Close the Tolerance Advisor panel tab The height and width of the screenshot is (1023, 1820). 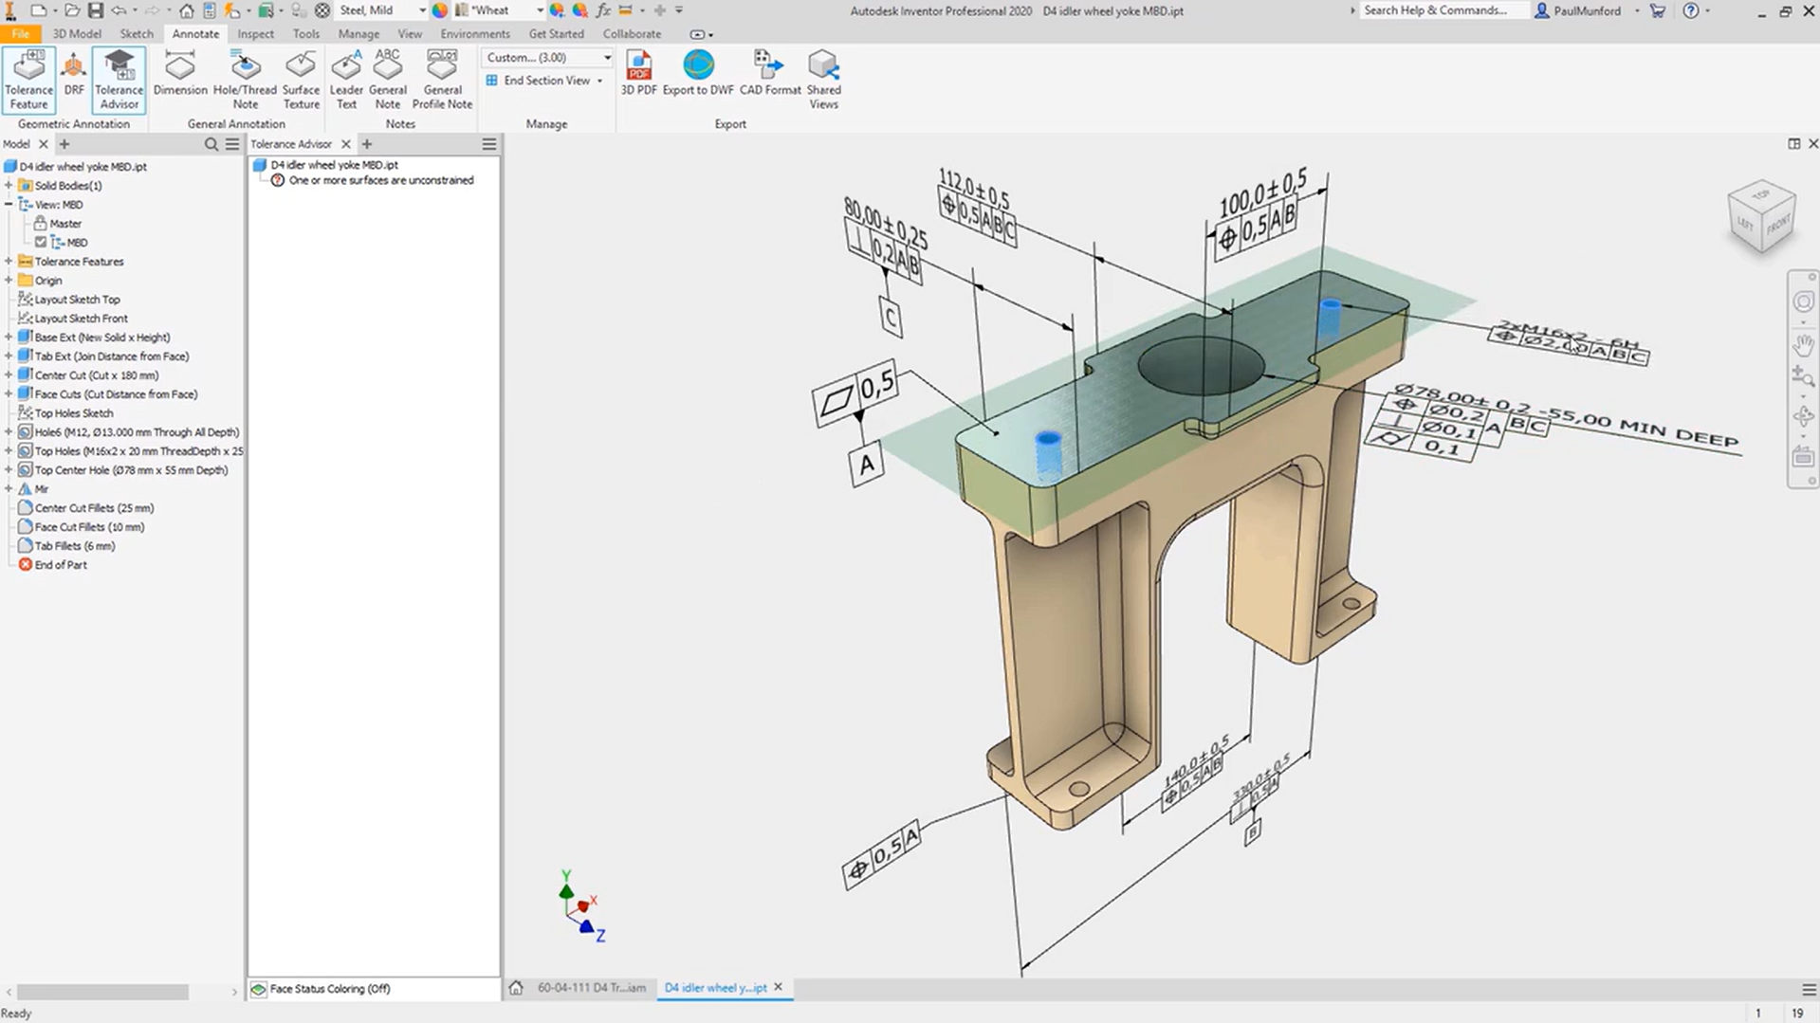(x=346, y=144)
